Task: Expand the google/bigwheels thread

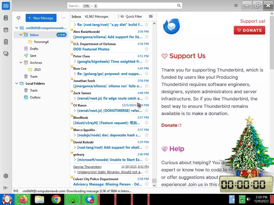Action: (x=75, y=61)
